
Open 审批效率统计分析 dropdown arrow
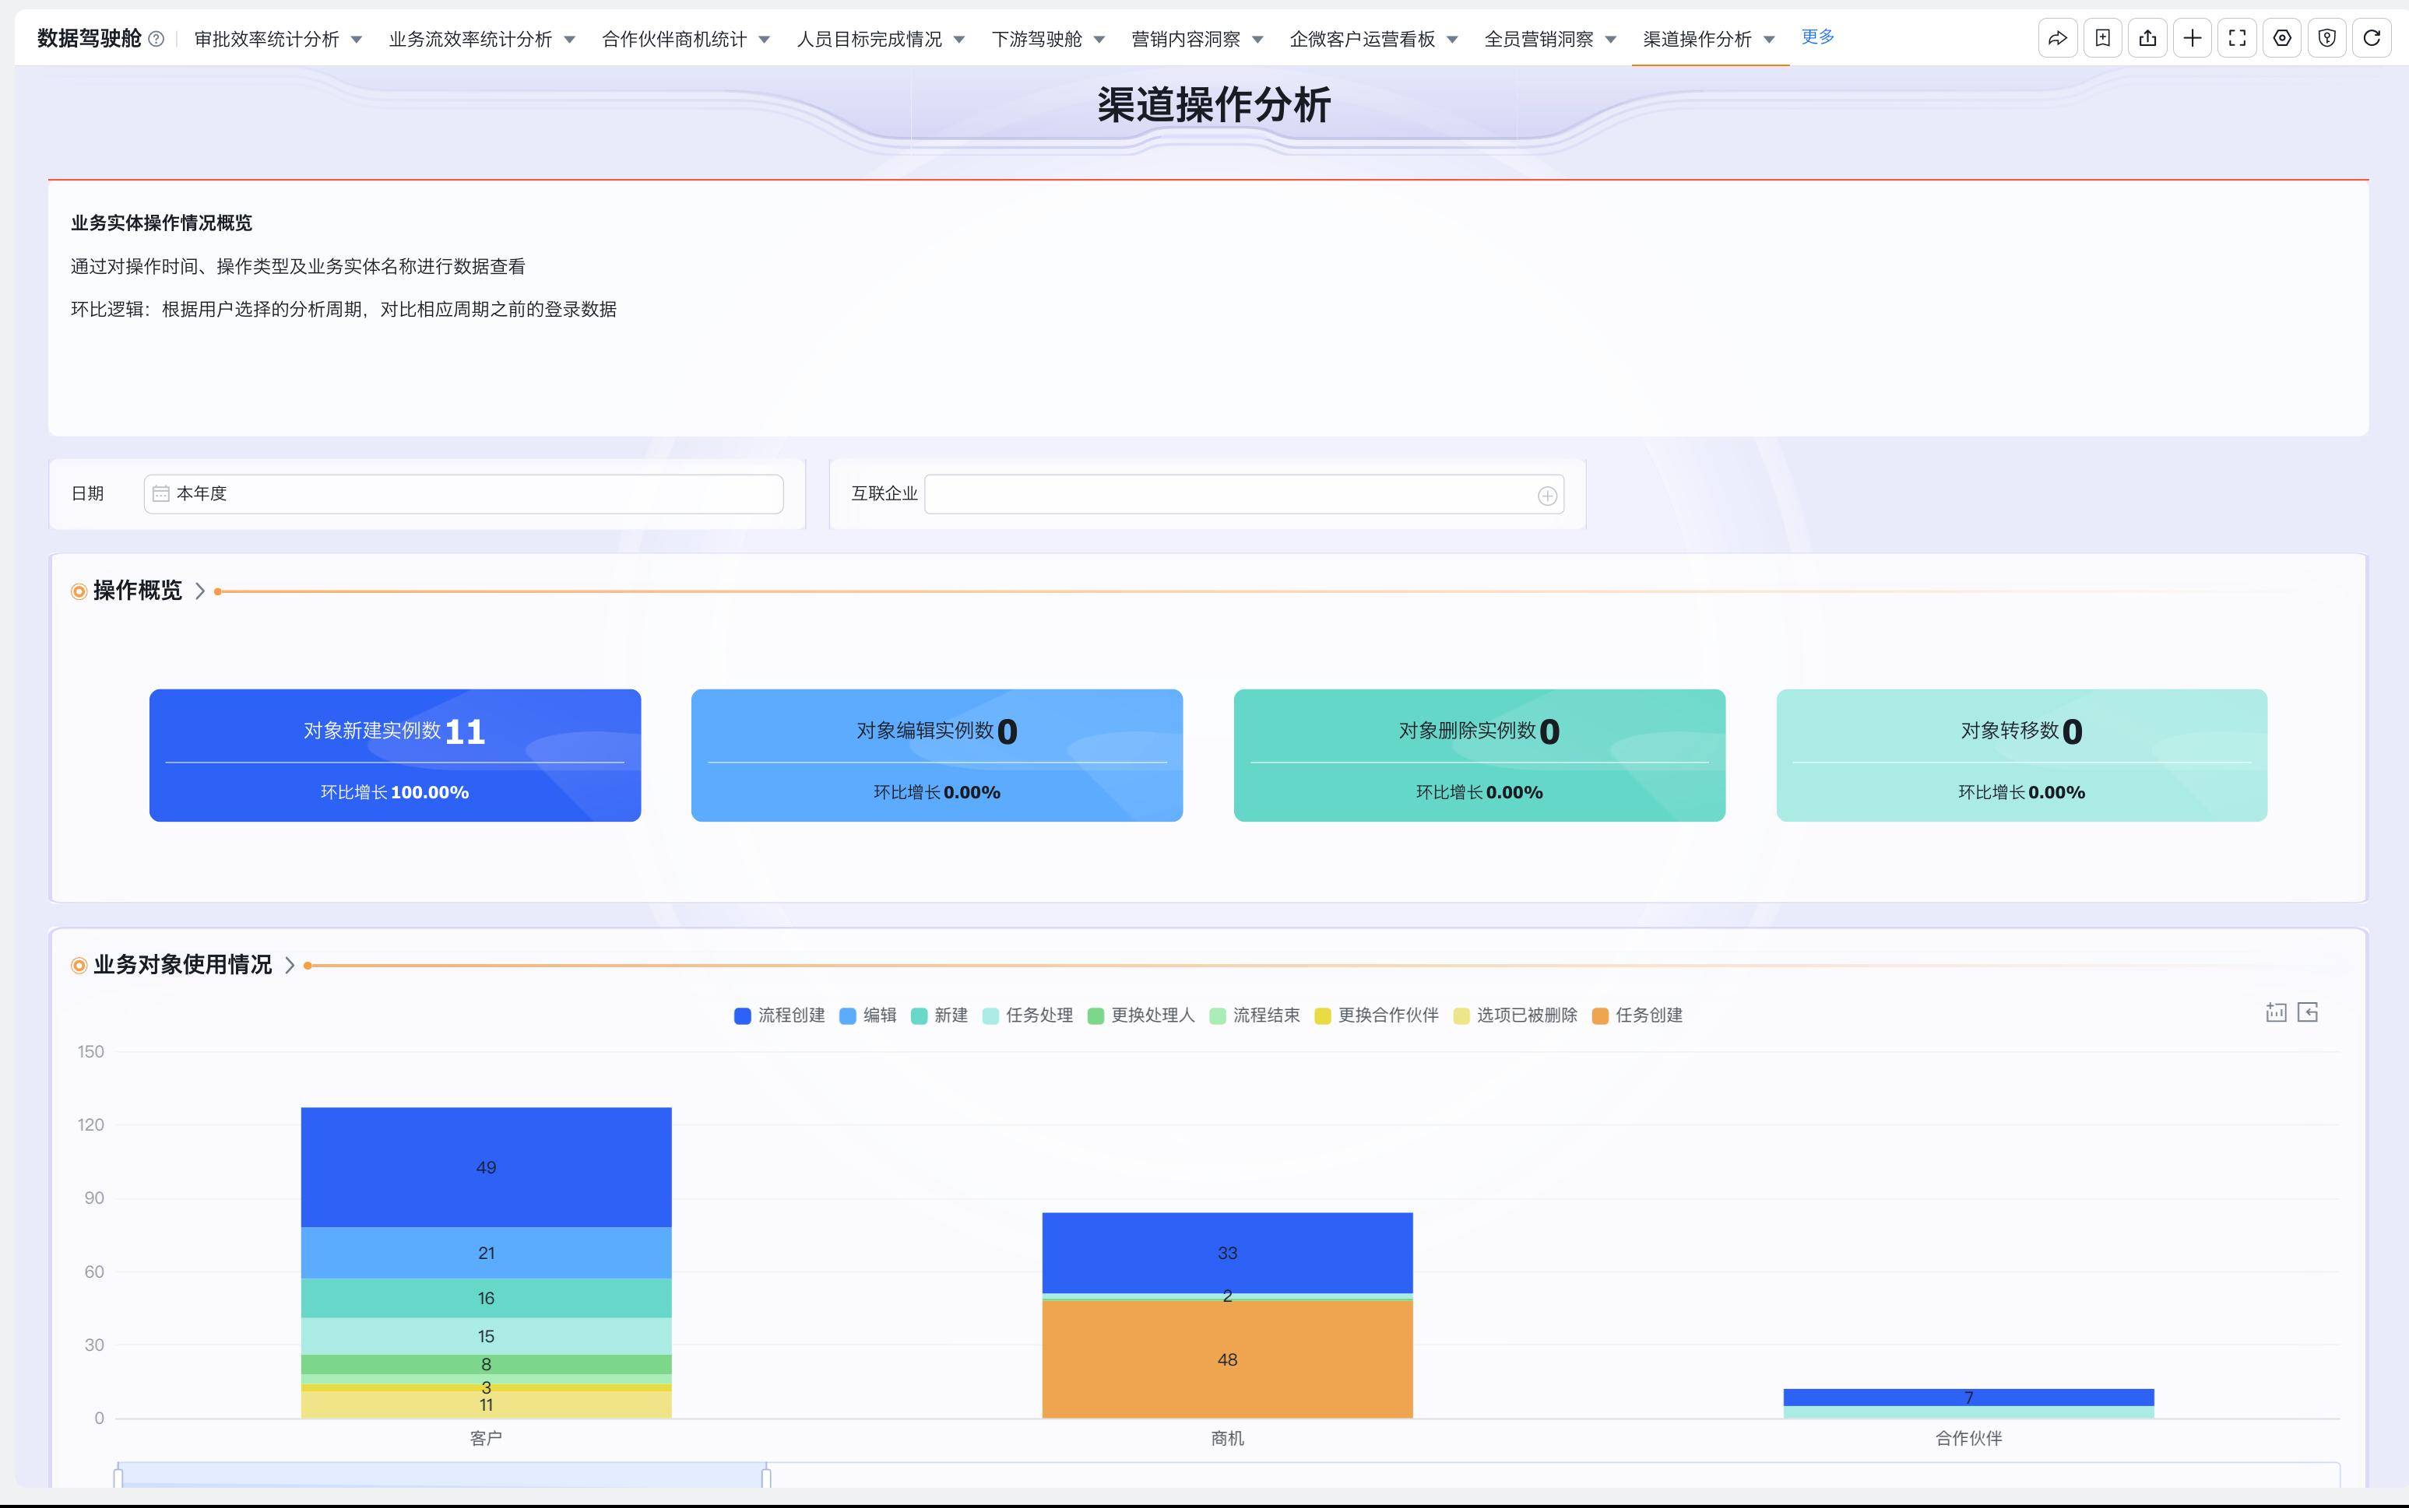[x=357, y=40]
